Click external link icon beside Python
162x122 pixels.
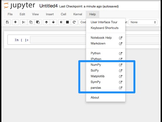(120, 54)
